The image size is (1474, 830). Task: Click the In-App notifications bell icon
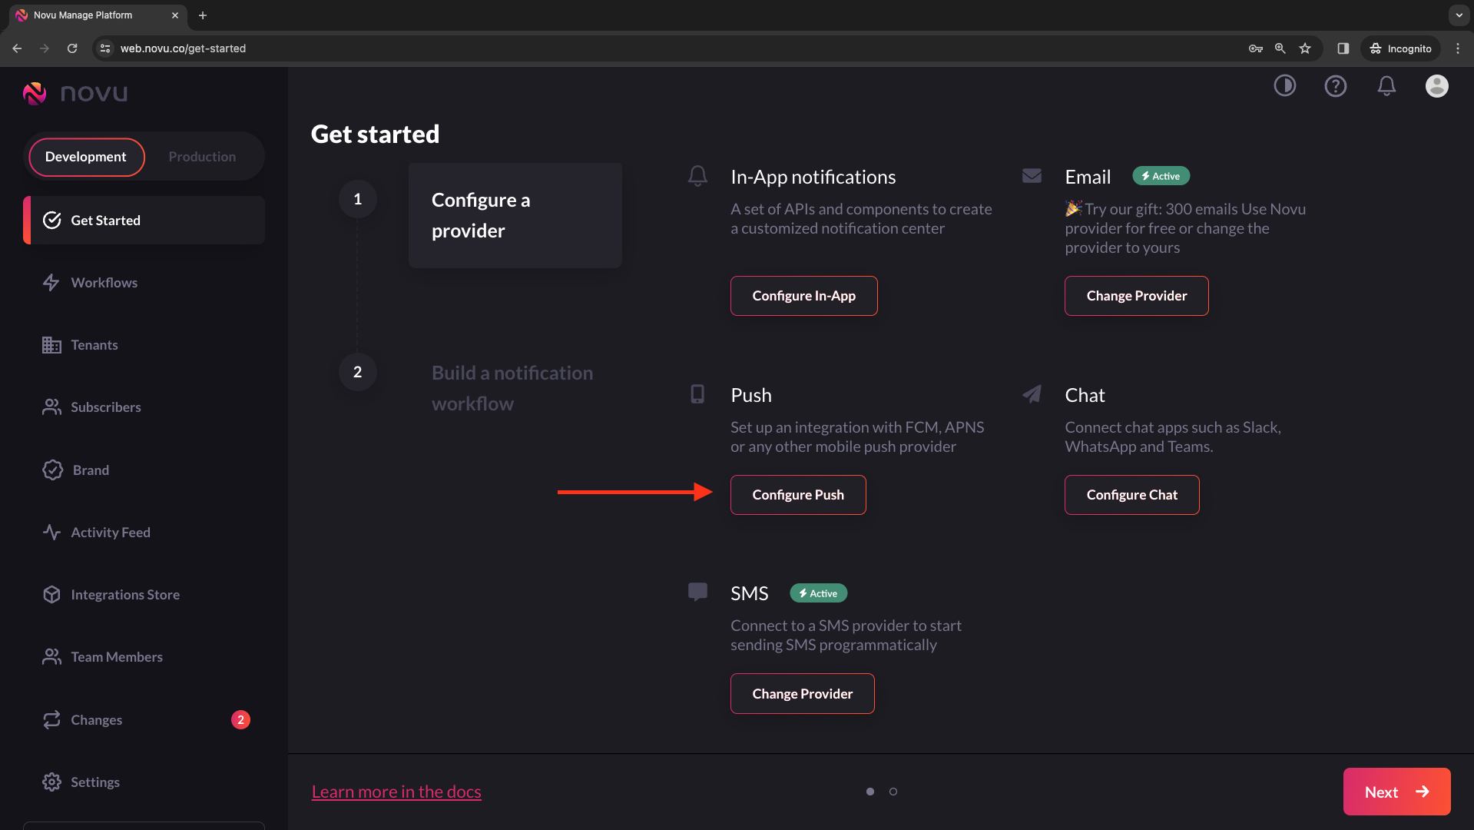[x=697, y=177]
